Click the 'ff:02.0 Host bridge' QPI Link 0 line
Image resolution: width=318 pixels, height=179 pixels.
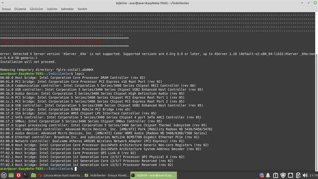click(x=68, y=153)
